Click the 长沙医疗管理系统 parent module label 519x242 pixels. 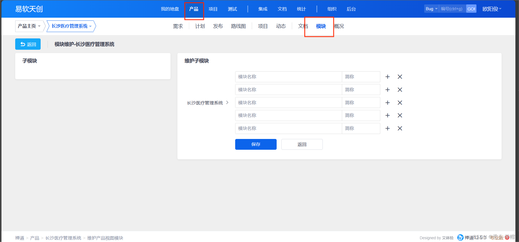[x=205, y=103]
